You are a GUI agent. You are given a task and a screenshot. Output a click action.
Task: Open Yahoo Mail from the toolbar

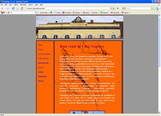58,13
